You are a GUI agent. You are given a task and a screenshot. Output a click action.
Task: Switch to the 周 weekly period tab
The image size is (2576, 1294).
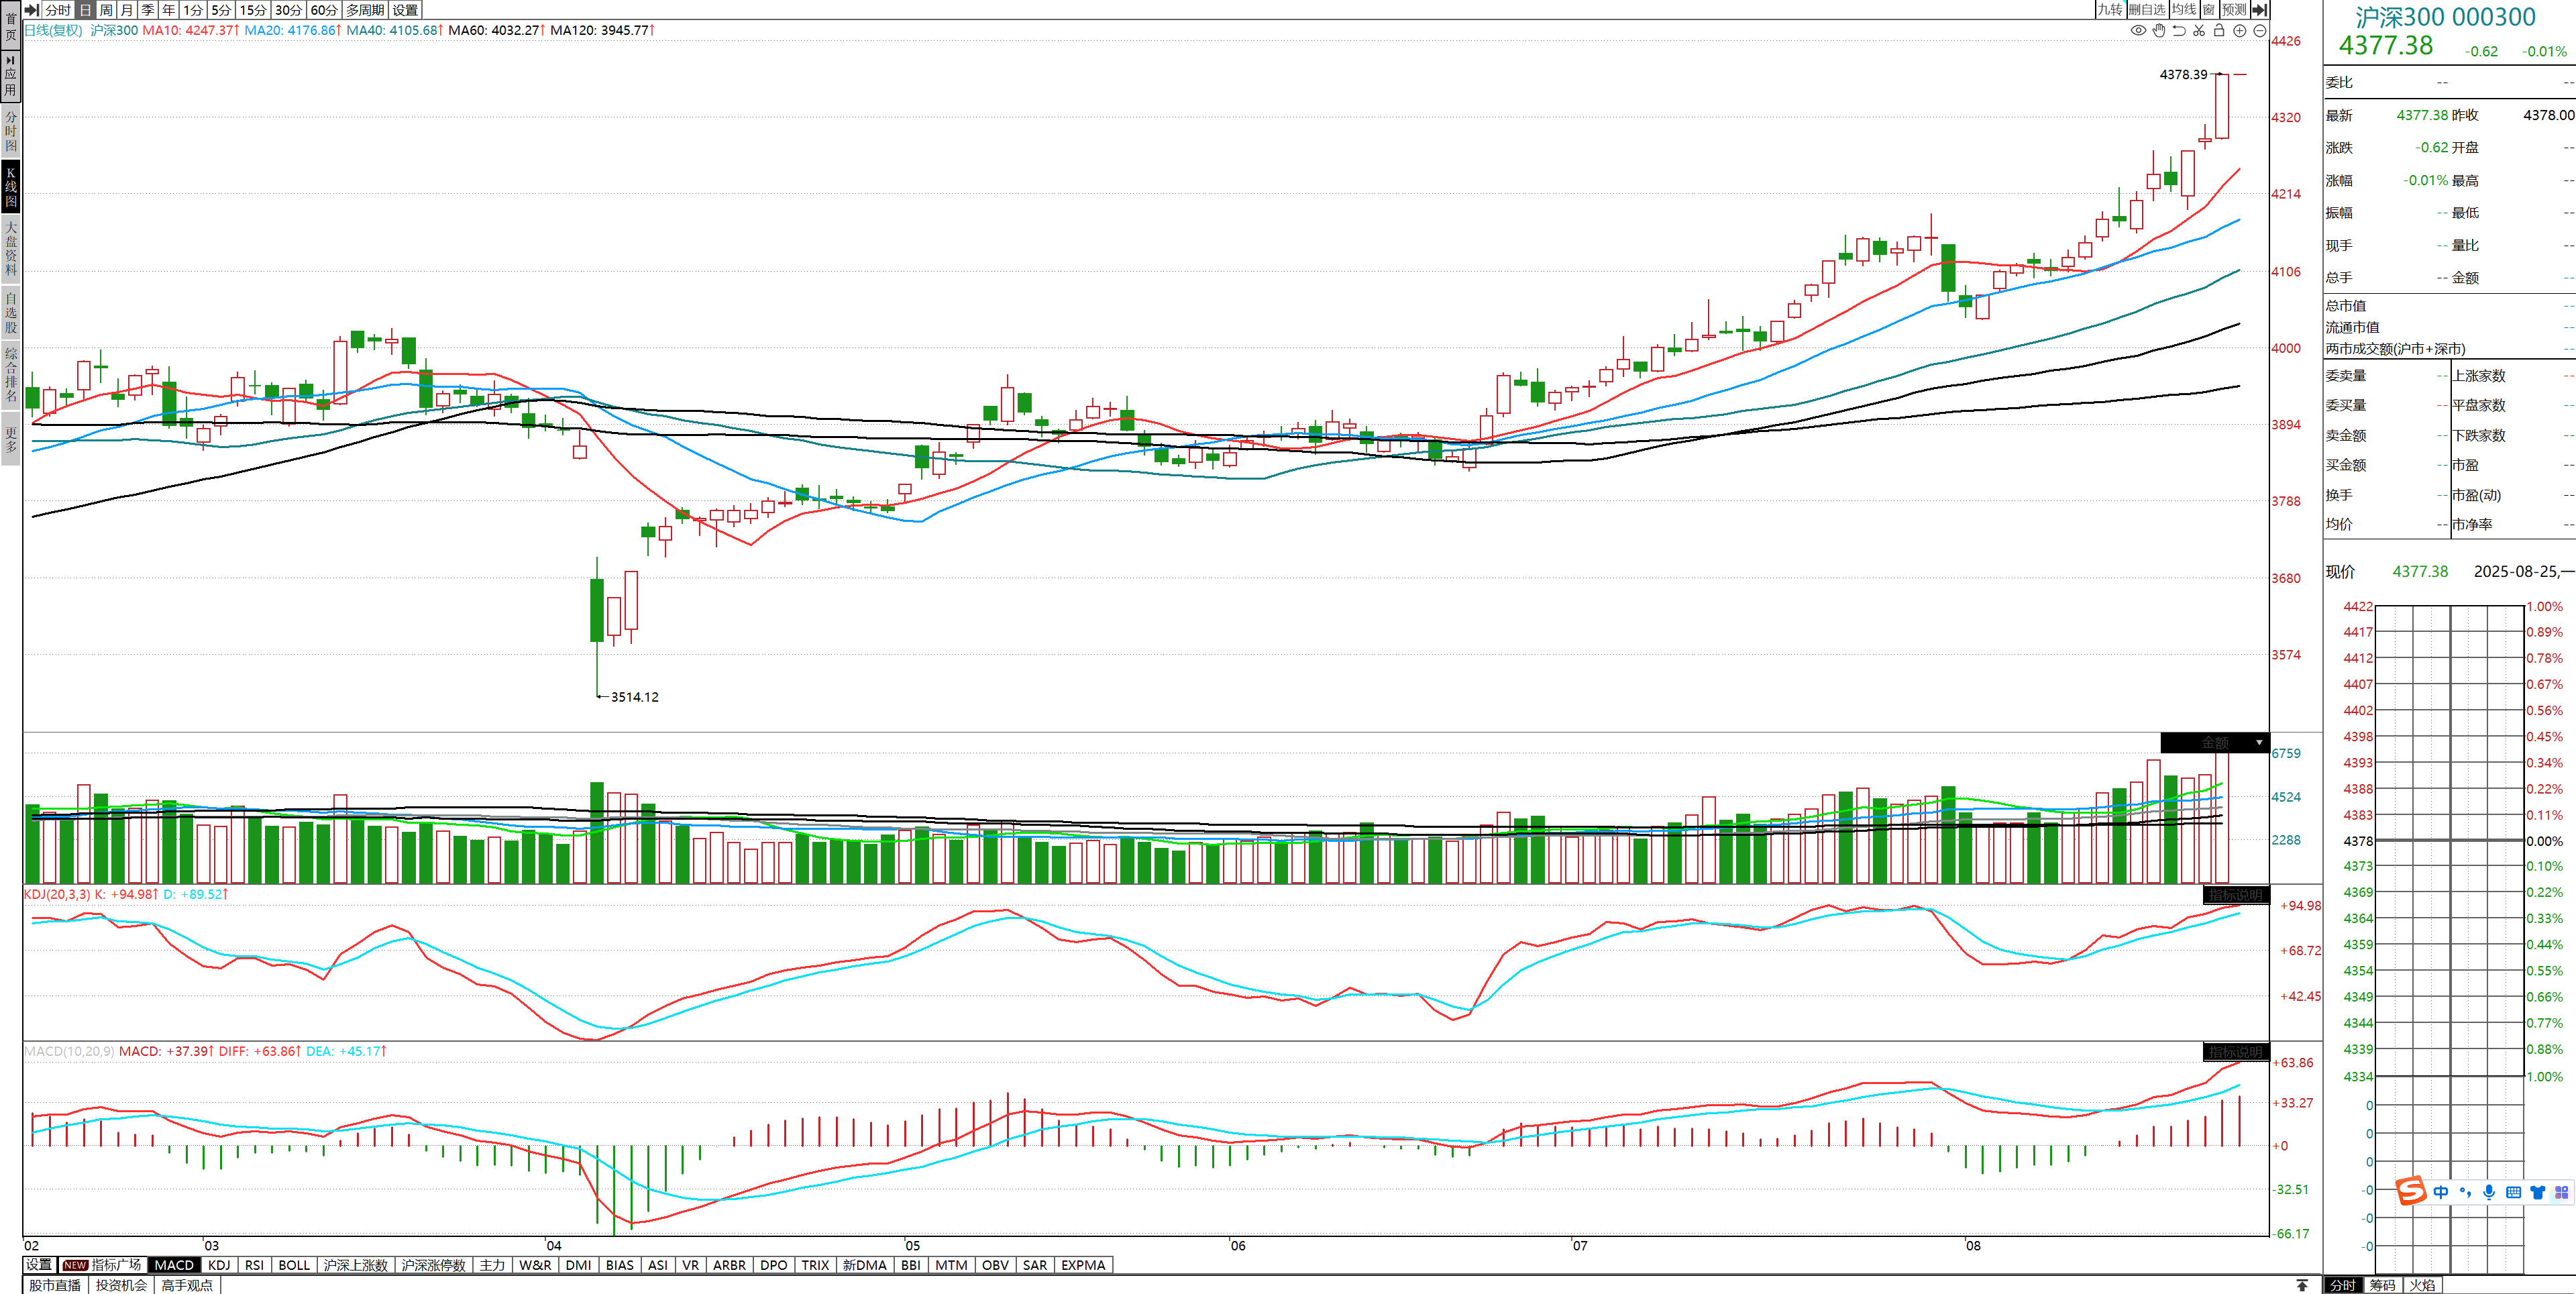tap(106, 10)
